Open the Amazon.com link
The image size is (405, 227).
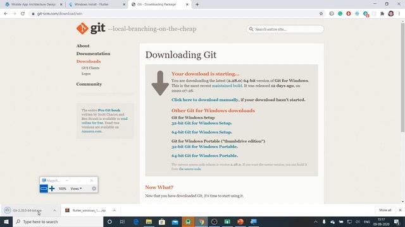click(x=91, y=131)
